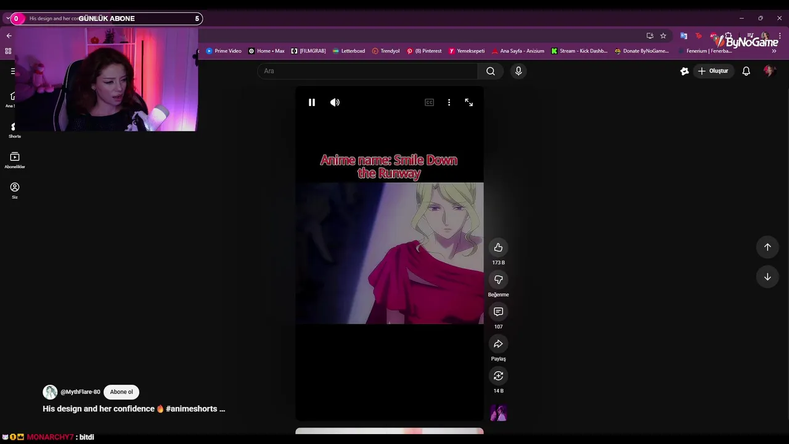Screen dimensions: 789x444
Task: Go to the next Short with down arrow
Action: [767, 277]
